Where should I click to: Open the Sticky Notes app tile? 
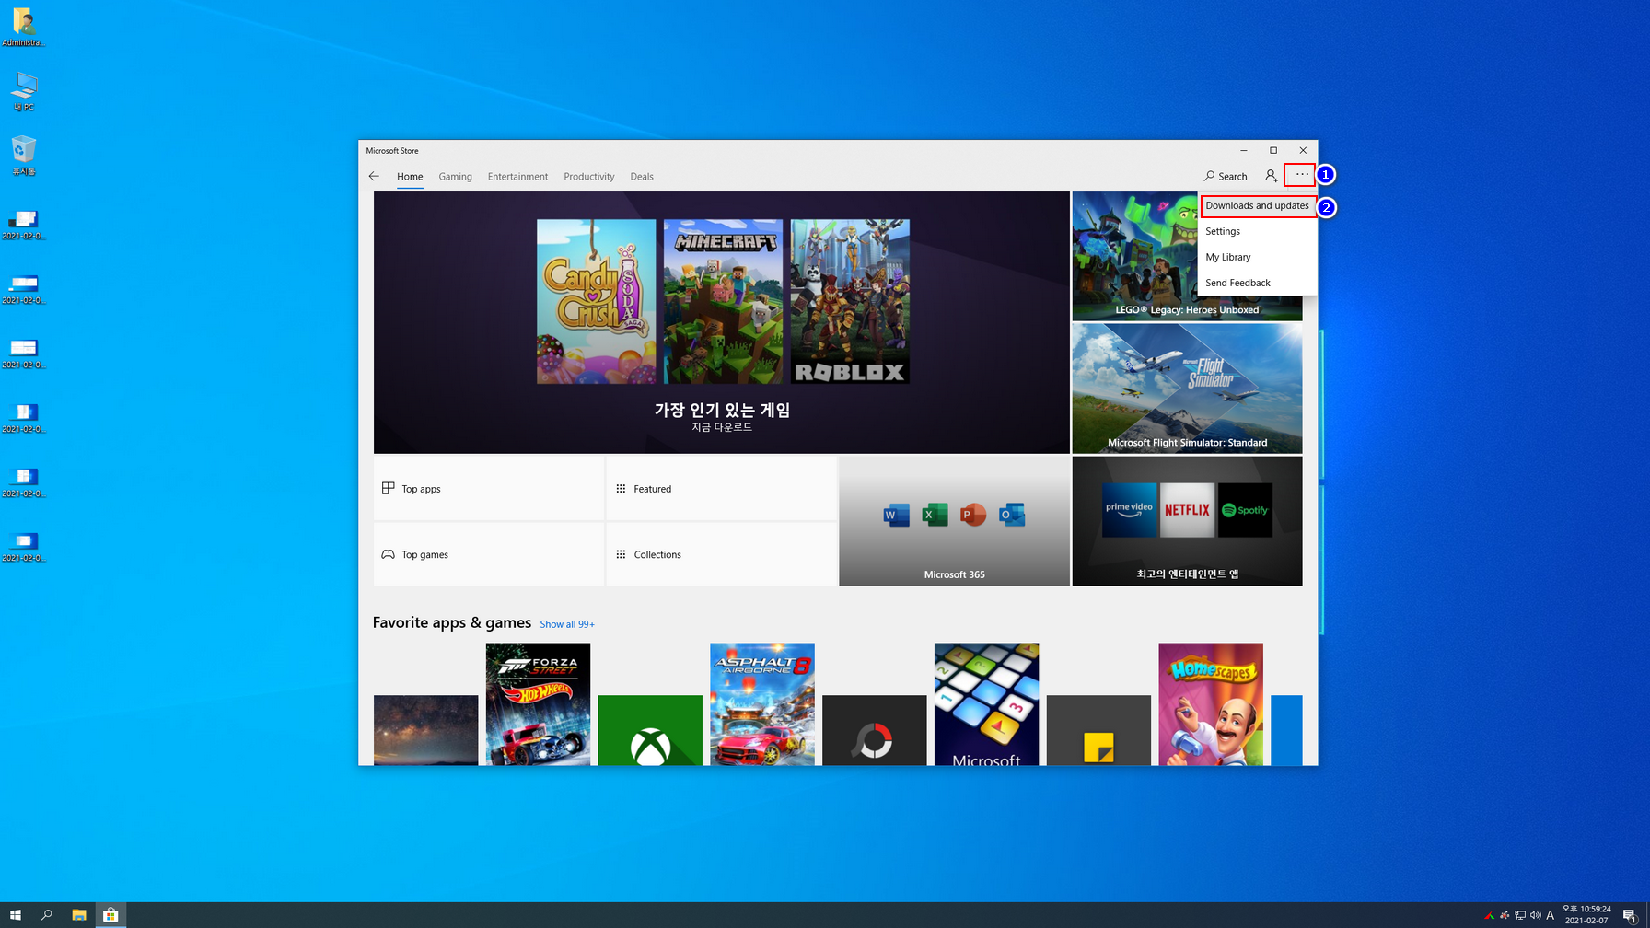click(x=1098, y=730)
